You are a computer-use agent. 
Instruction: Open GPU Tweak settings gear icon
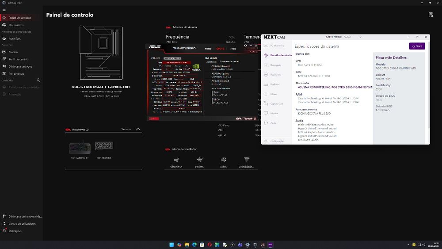pos(245,46)
